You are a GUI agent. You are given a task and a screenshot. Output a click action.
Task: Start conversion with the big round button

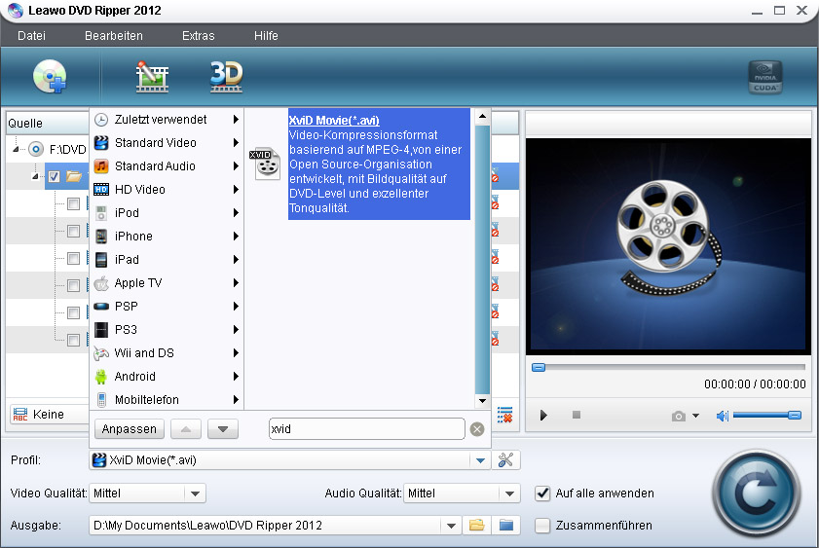tap(758, 494)
